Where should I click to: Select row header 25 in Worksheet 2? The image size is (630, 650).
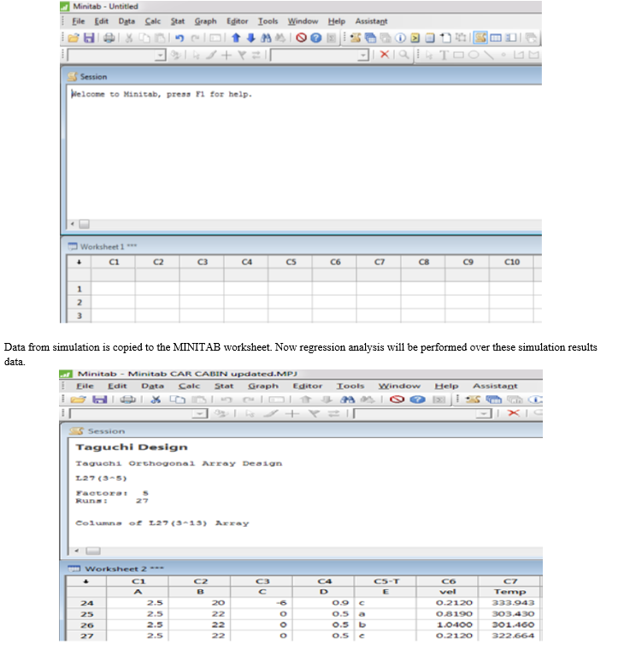click(86, 614)
